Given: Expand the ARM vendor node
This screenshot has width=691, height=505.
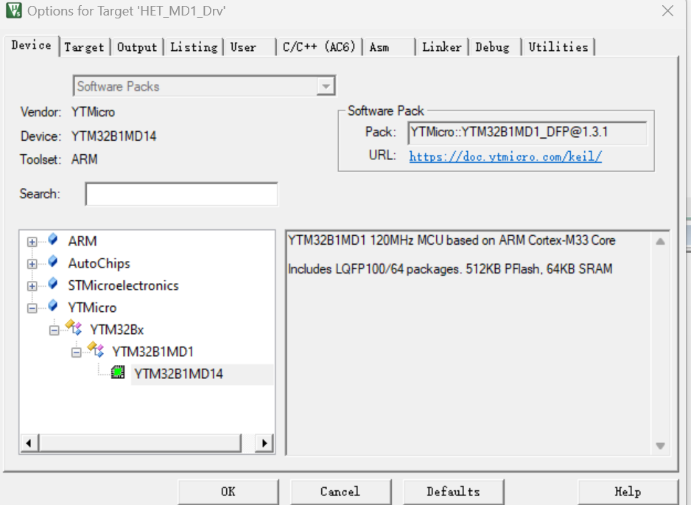Looking at the screenshot, I should click(x=32, y=242).
